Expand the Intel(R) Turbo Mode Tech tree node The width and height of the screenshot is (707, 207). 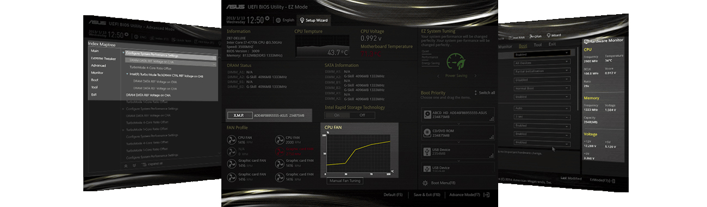[127, 74]
